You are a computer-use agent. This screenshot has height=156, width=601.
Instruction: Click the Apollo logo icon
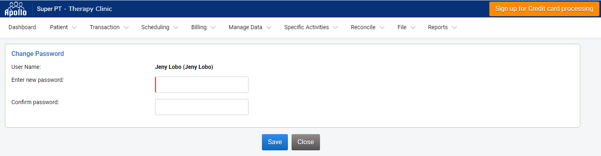[15, 9]
